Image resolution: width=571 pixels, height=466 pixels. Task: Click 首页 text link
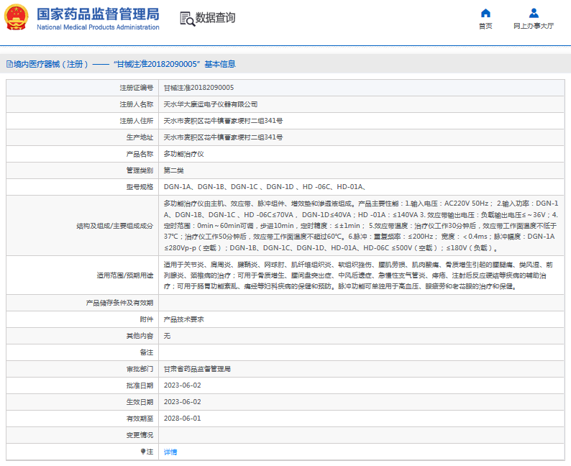(485, 26)
